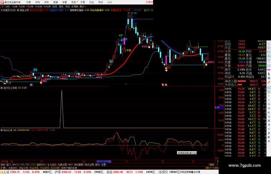Click the 指标 button
The height and width of the screenshot is (174, 271).
3,165
